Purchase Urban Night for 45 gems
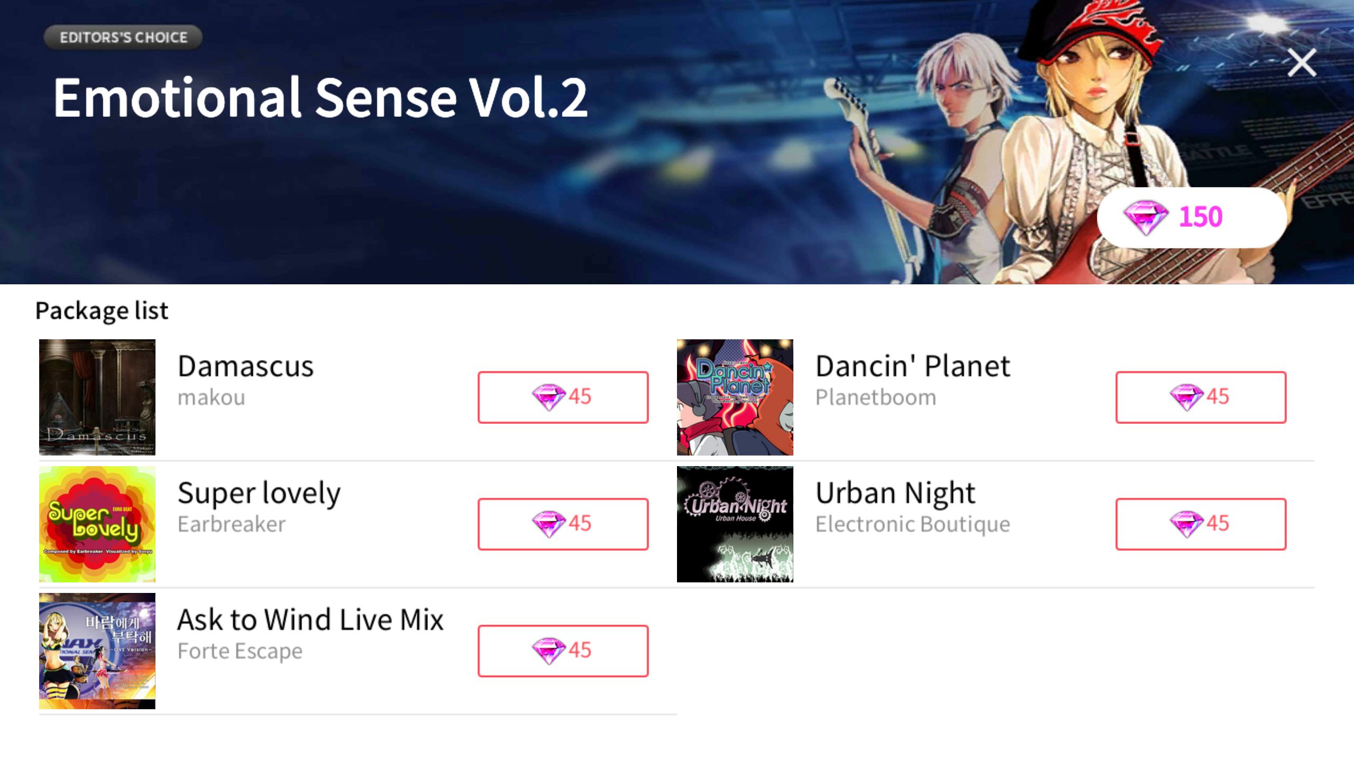The width and height of the screenshot is (1354, 761). pyautogui.click(x=1201, y=524)
